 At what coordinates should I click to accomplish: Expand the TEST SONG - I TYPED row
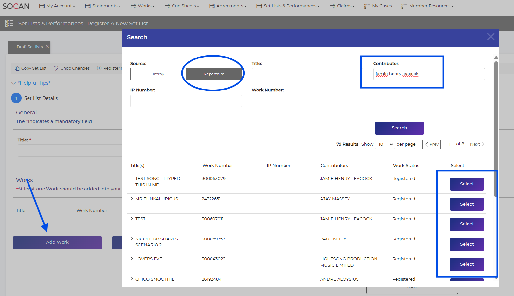click(x=132, y=178)
